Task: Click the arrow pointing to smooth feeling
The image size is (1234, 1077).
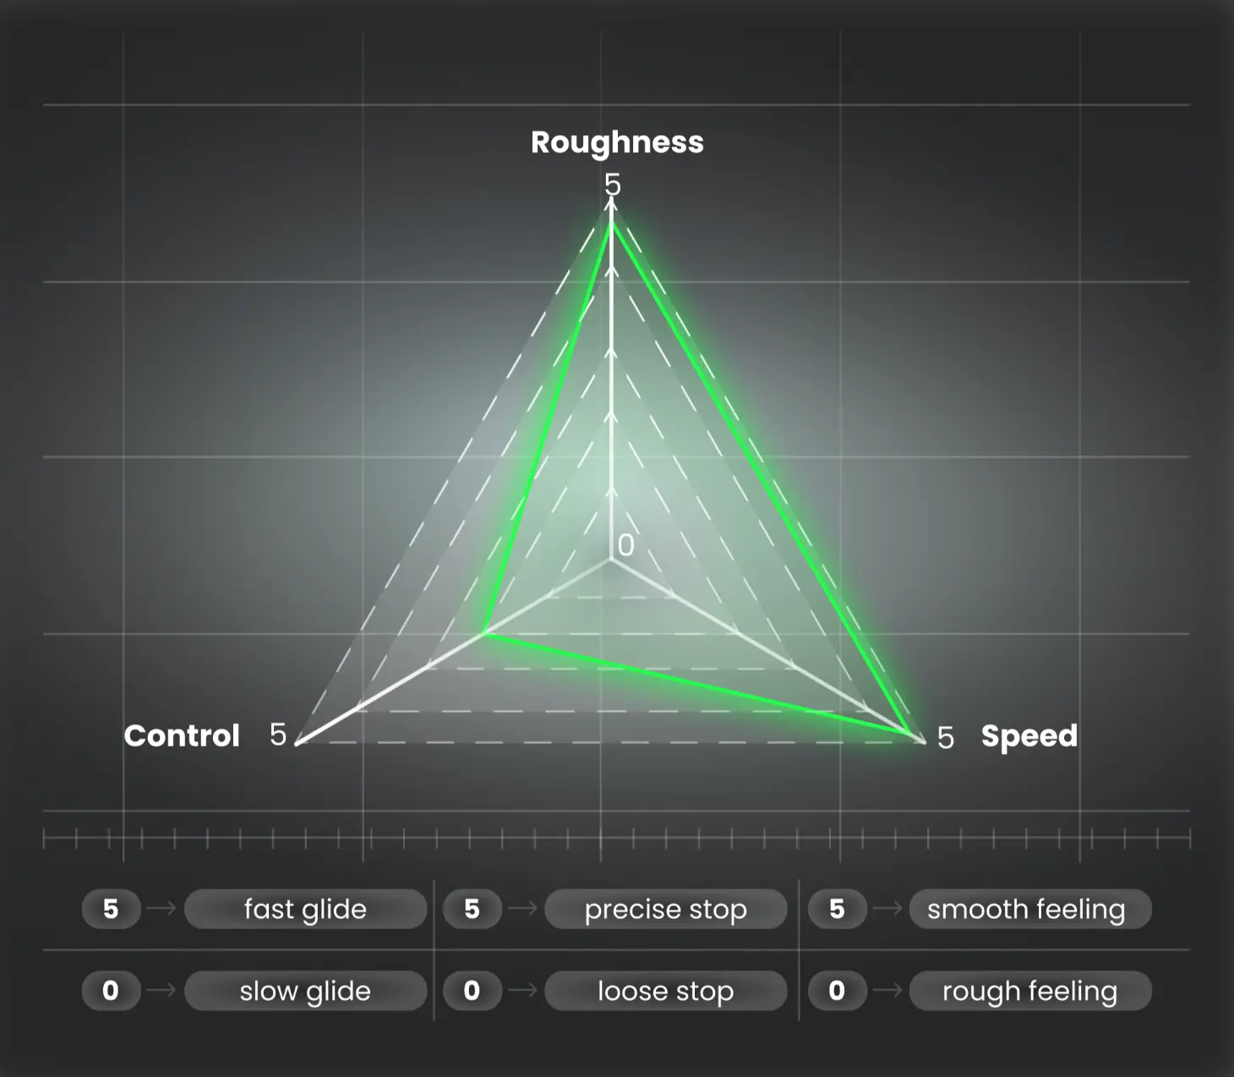Action: (x=887, y=909)
